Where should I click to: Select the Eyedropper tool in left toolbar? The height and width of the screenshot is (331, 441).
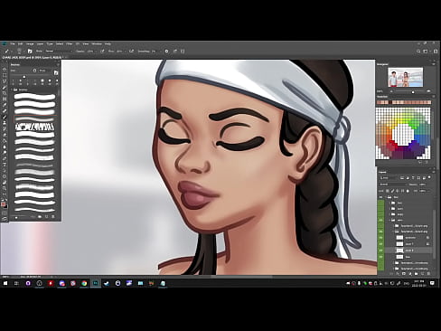5,105
